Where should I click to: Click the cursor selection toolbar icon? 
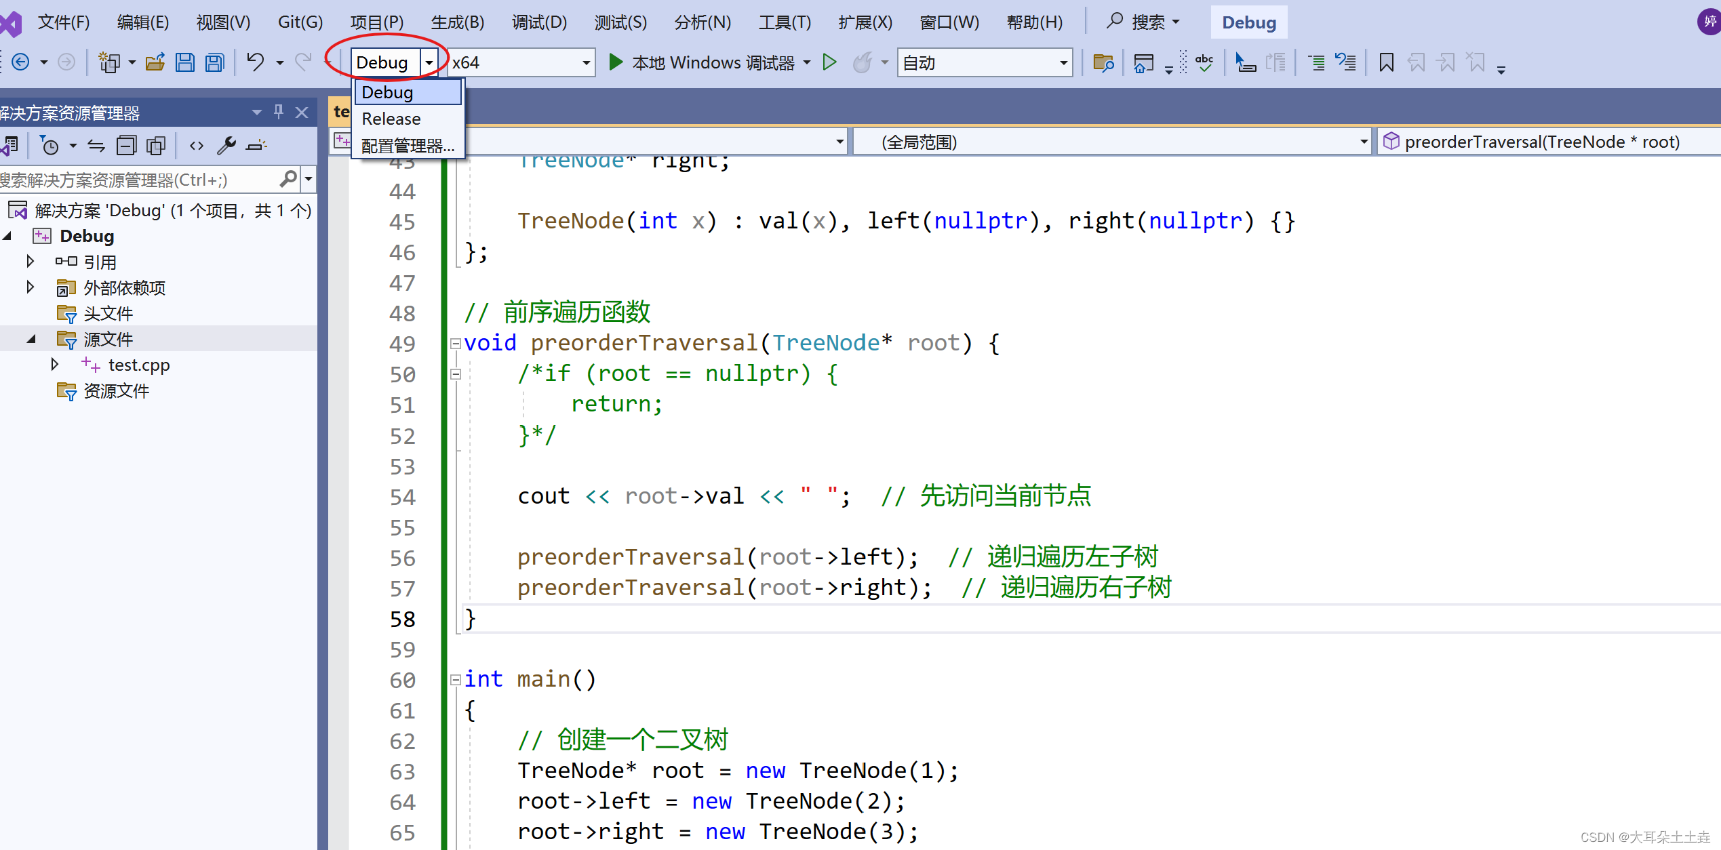(1245, 63)
